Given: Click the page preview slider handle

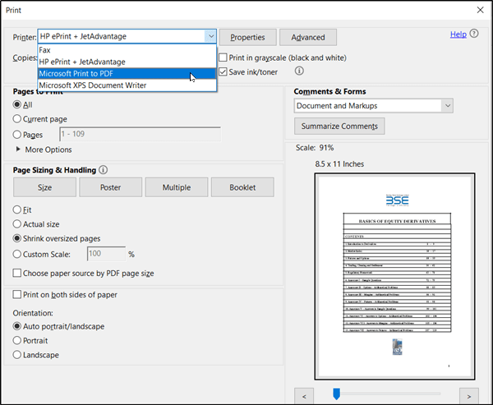Looking at the screenshot, I should pyautogui.click(x=336, y=393).
